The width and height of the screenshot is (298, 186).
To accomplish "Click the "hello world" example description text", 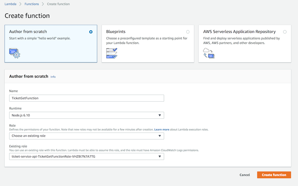I will [40, 38].
